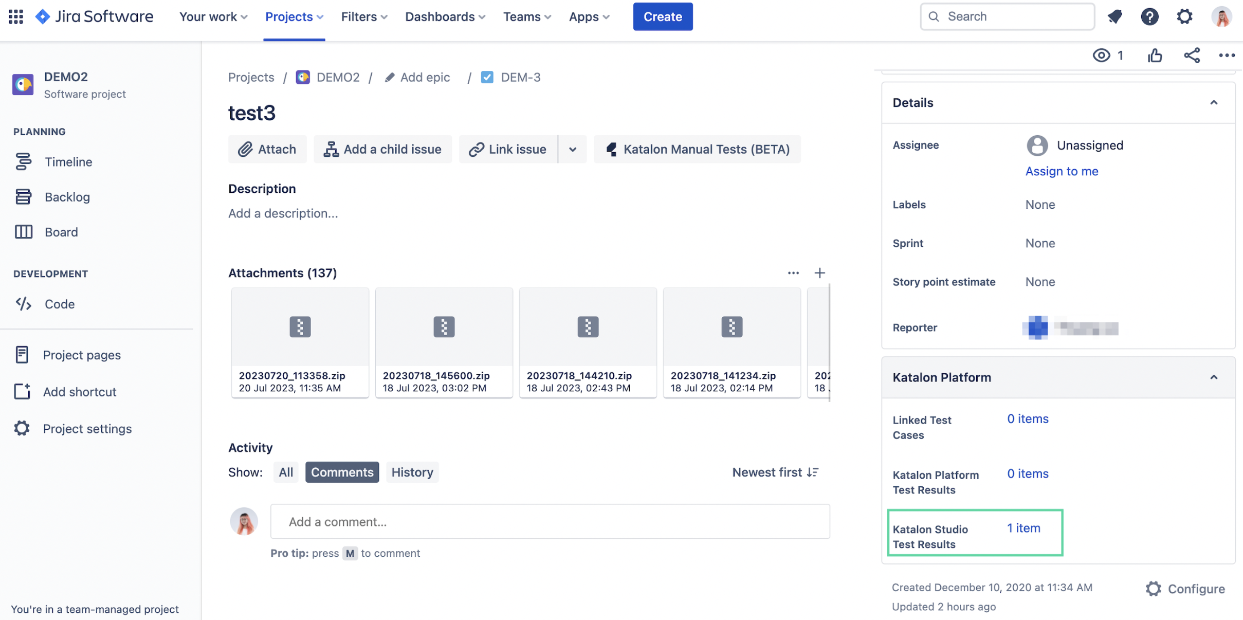This screenshot has height=620, width=1243.
Task: Open the app switcher grid icon
Action: click(16, 16)
